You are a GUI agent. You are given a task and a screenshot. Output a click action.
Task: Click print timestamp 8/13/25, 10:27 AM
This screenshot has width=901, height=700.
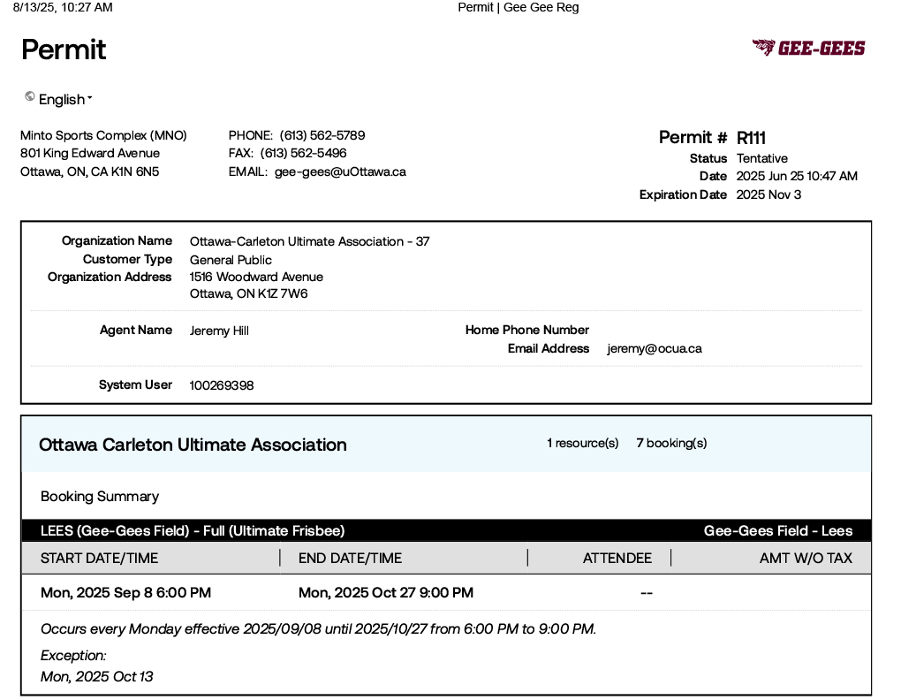(x=63, y=7)
